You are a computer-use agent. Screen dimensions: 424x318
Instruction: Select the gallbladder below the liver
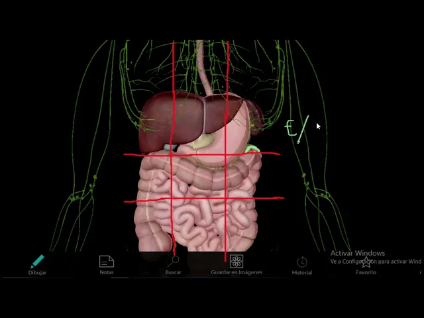tap(170, 147)
